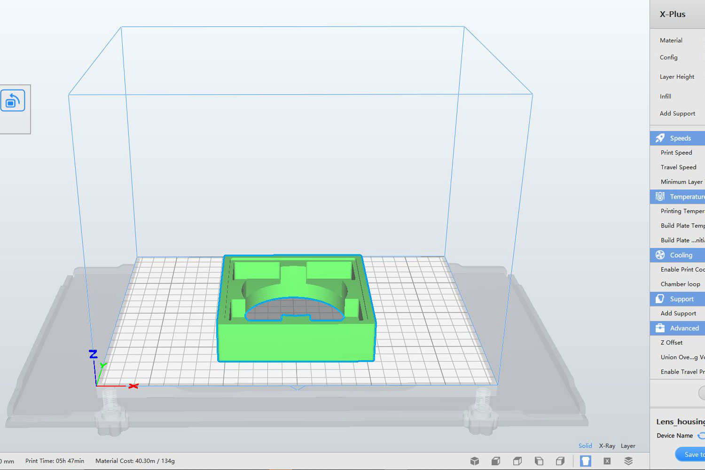Collapse the Support settings section header
The width and height of the screenshot is (705, 470).
click(x=681, y=299)
